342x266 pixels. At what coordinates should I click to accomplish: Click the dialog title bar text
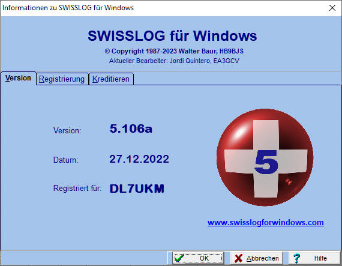point(68,8)
